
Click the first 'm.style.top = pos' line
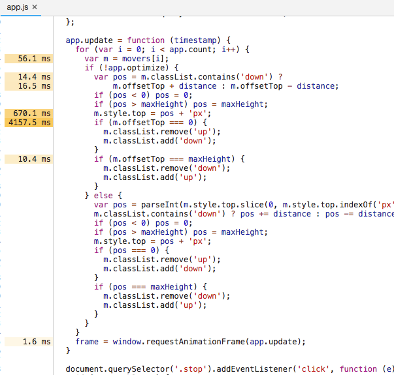coord(152,113)
